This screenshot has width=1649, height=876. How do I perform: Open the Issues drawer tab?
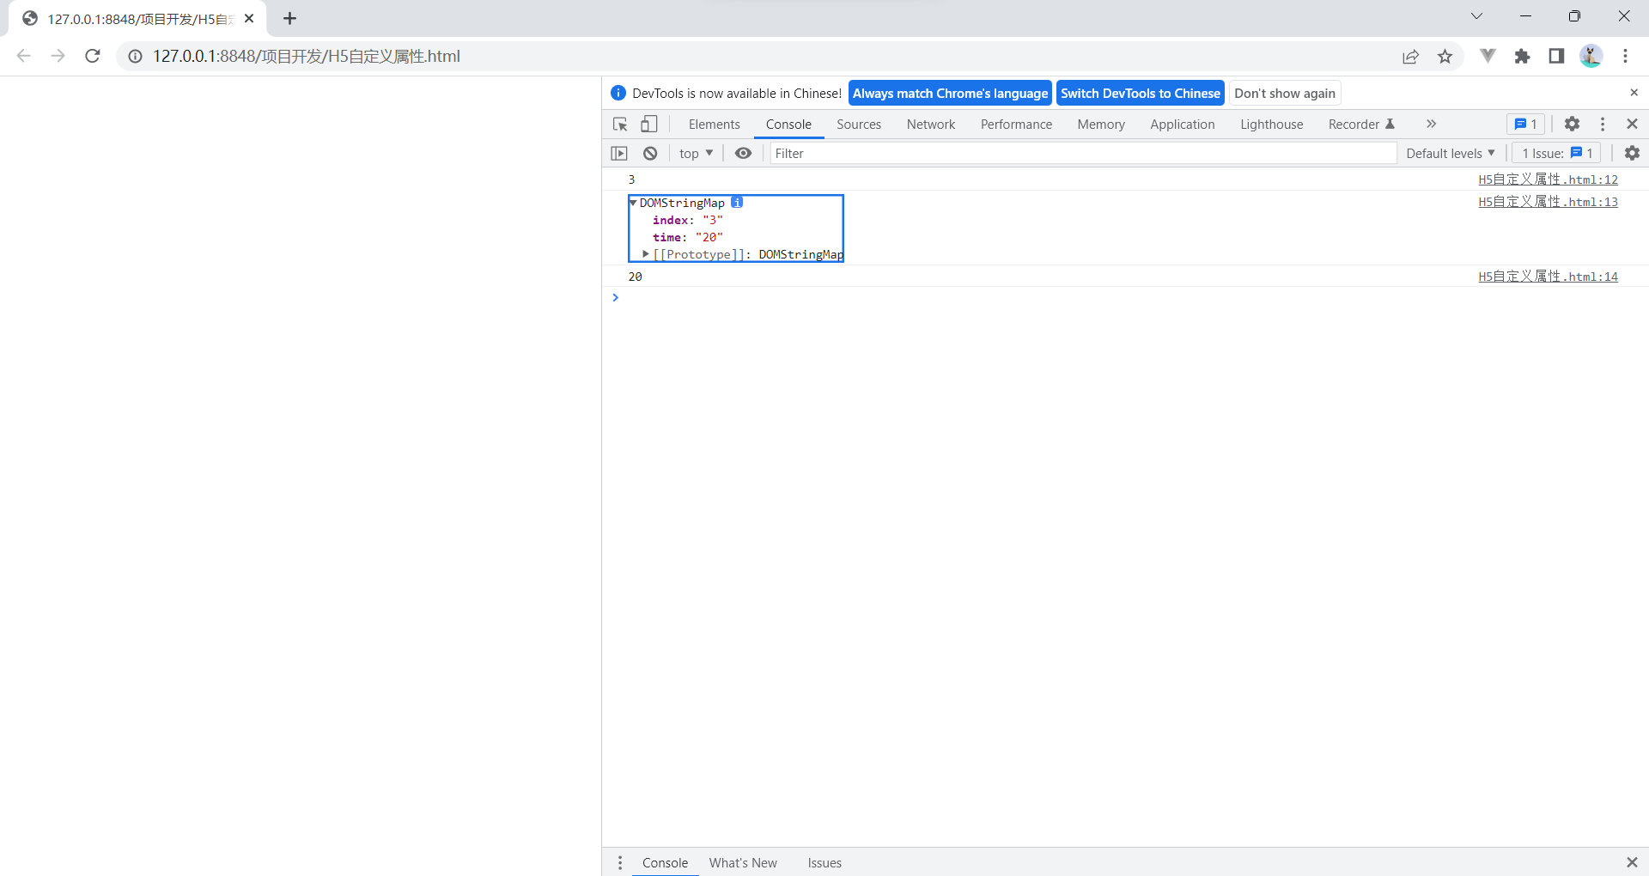(x=824, y=862)
